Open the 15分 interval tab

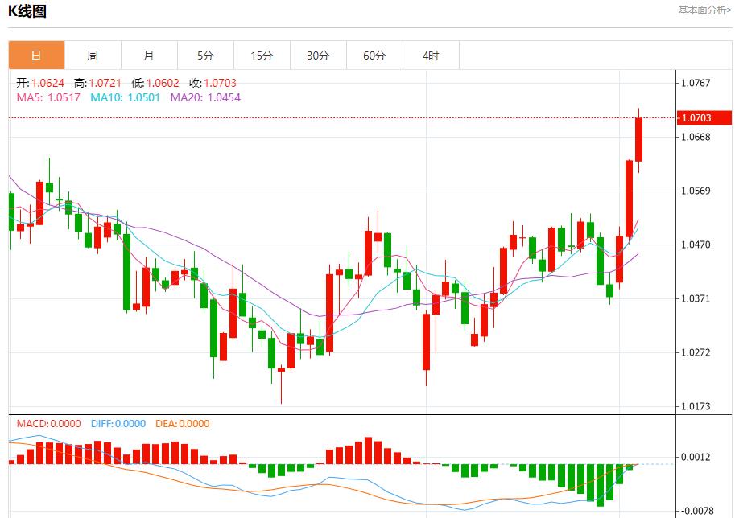[262, 55]
